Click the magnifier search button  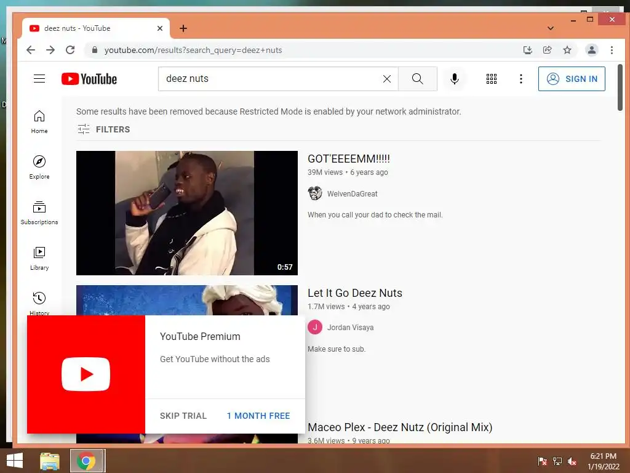pos(418,79)
